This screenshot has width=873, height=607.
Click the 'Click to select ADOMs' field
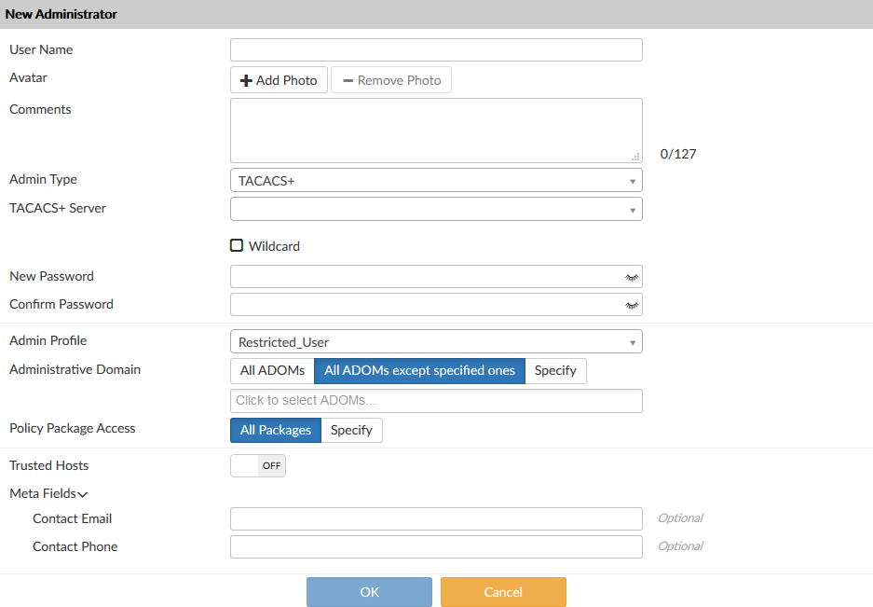(x=436, y=401)
